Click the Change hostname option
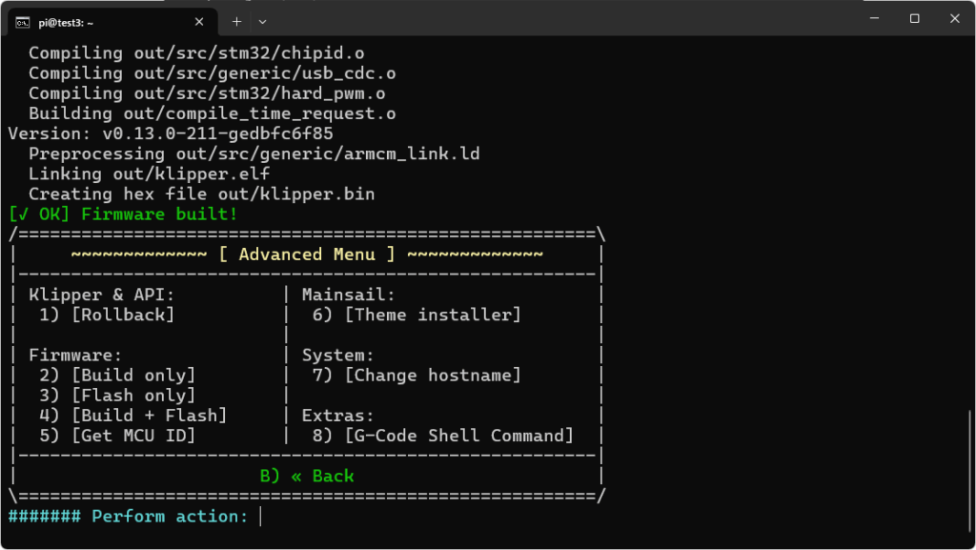Image resolution: width=976 pixels, height=550 pixels. click(433, 376)
